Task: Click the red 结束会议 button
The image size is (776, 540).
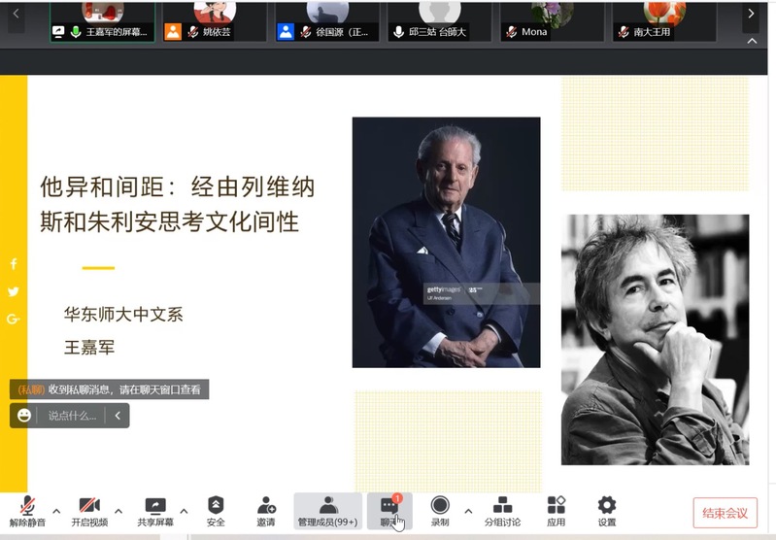Action: (725, 513)
